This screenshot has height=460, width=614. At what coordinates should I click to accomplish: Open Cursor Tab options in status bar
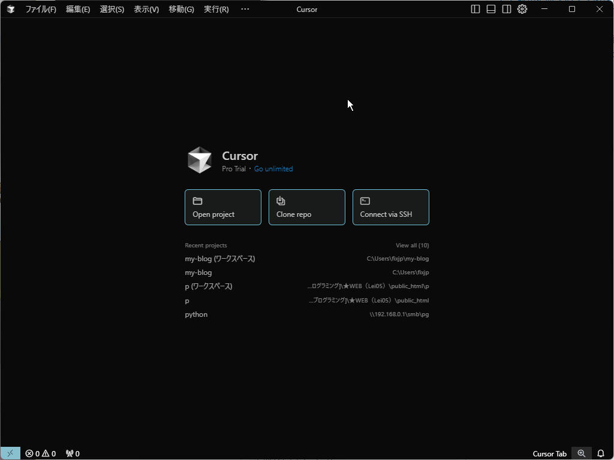(x=549, y=453)
